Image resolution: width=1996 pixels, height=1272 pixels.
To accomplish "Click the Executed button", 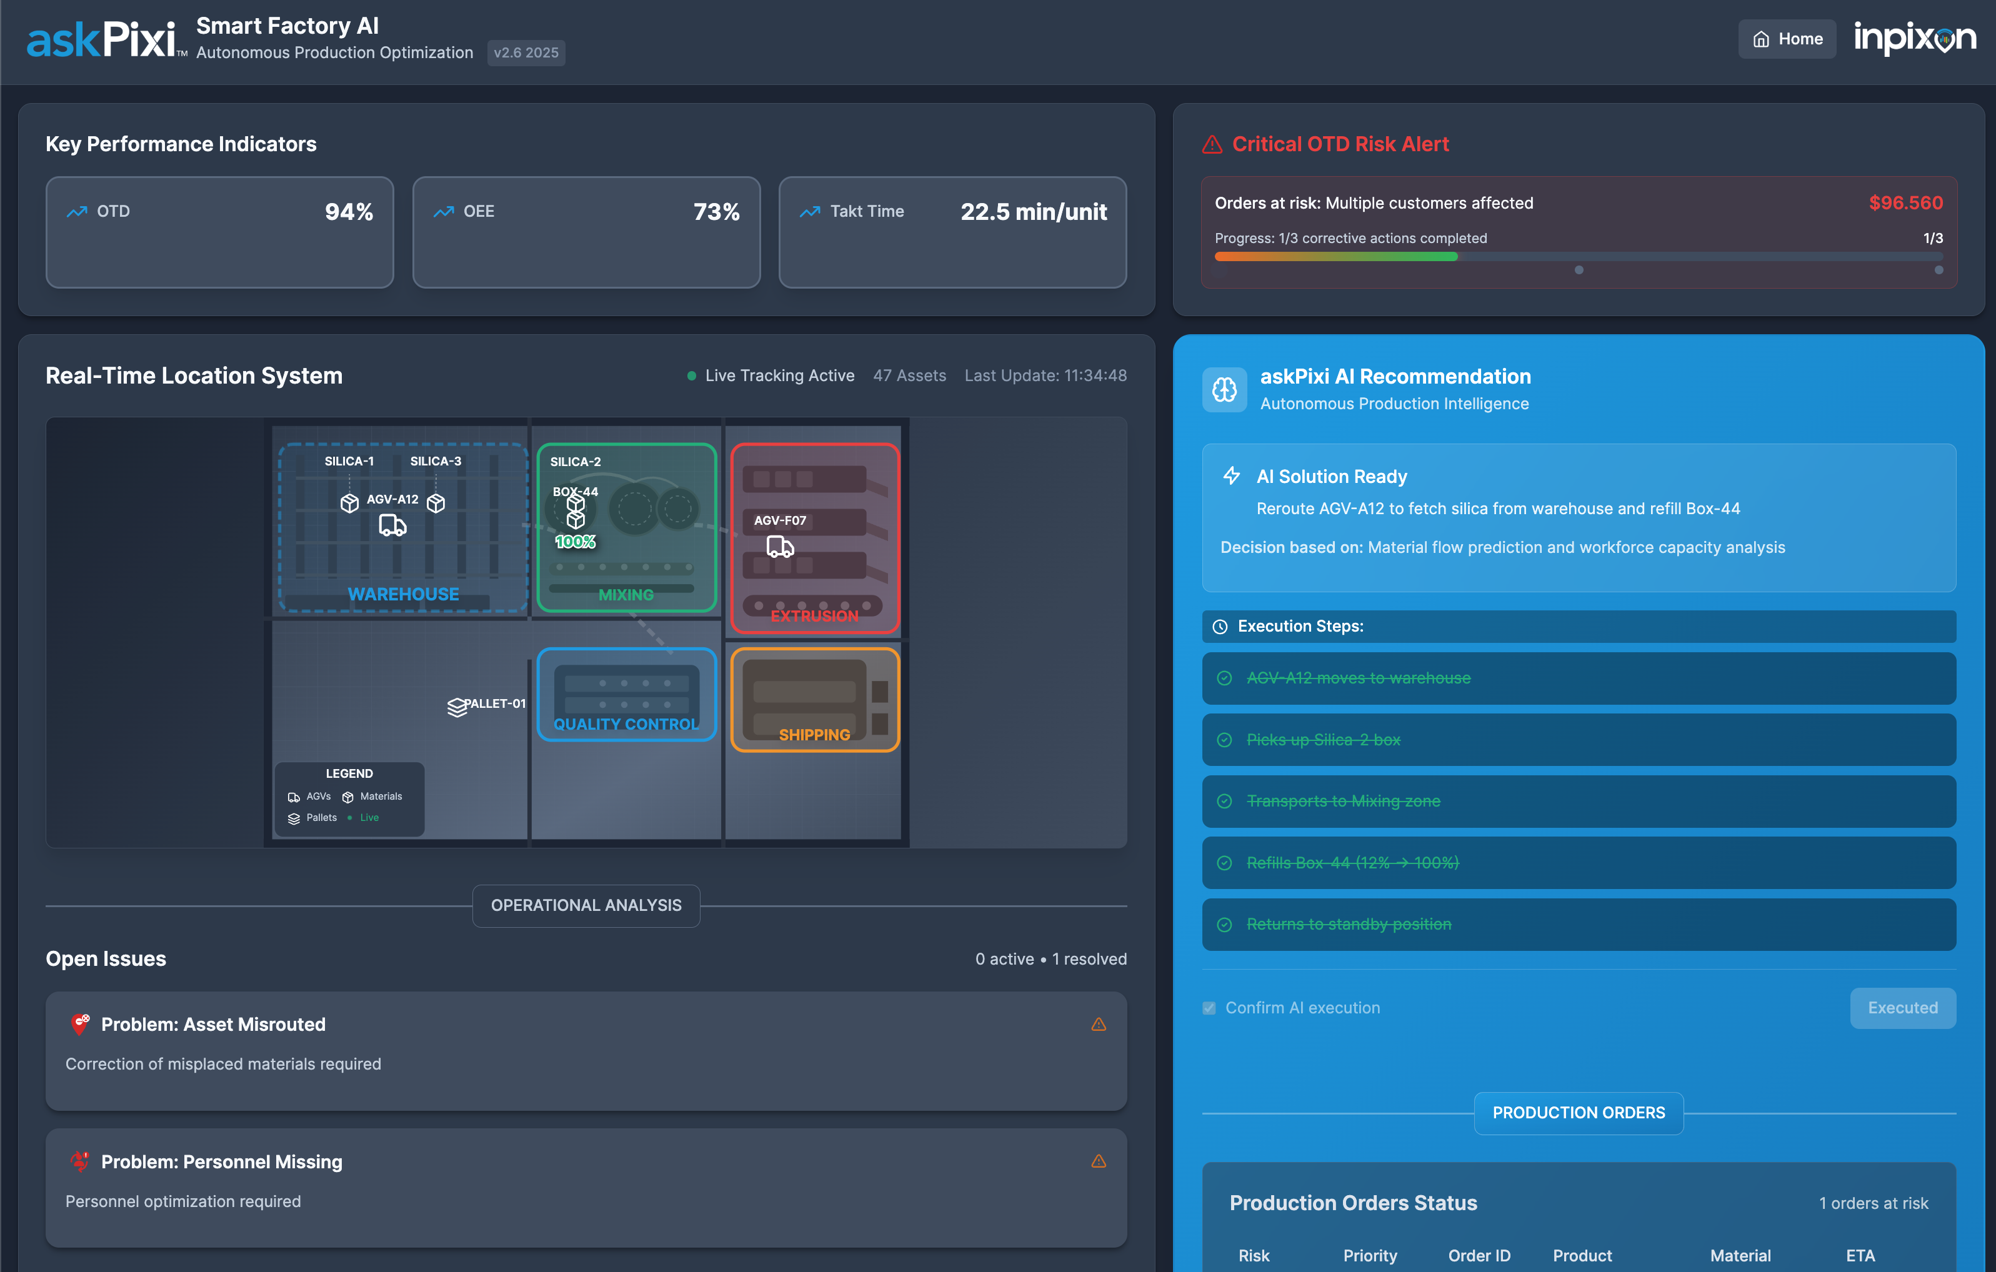I will click(1902, 1008).
